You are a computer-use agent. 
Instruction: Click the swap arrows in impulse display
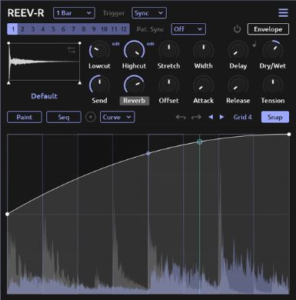[x=72, y=50]
